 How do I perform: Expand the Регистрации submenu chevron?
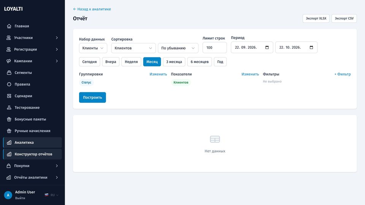click(57, 49)
